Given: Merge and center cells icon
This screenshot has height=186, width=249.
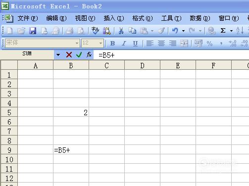Looking at the screenshot, I should 184,44.
